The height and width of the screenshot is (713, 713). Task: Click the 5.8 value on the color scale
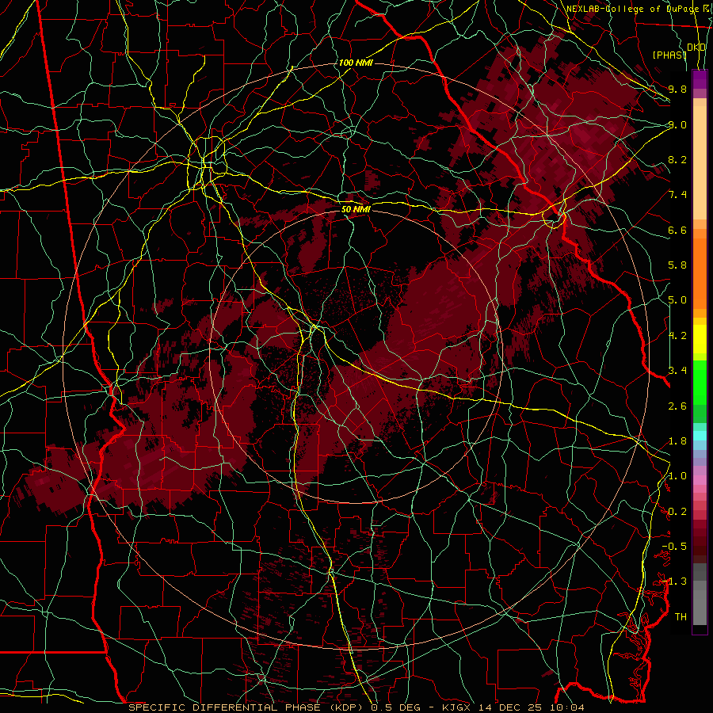[677, 265]
